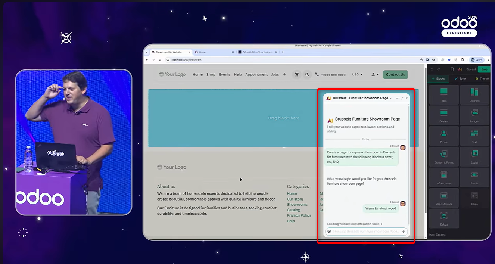
Task: Choose the Content block
Action: [x=444, y=115]
